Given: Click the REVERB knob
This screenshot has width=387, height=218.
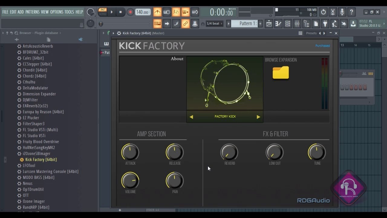Looking at the screenshot, I should coord(229,152).
